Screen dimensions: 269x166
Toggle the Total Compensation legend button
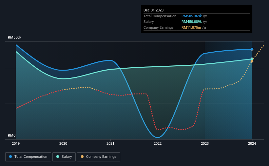[x=28, y=157]
